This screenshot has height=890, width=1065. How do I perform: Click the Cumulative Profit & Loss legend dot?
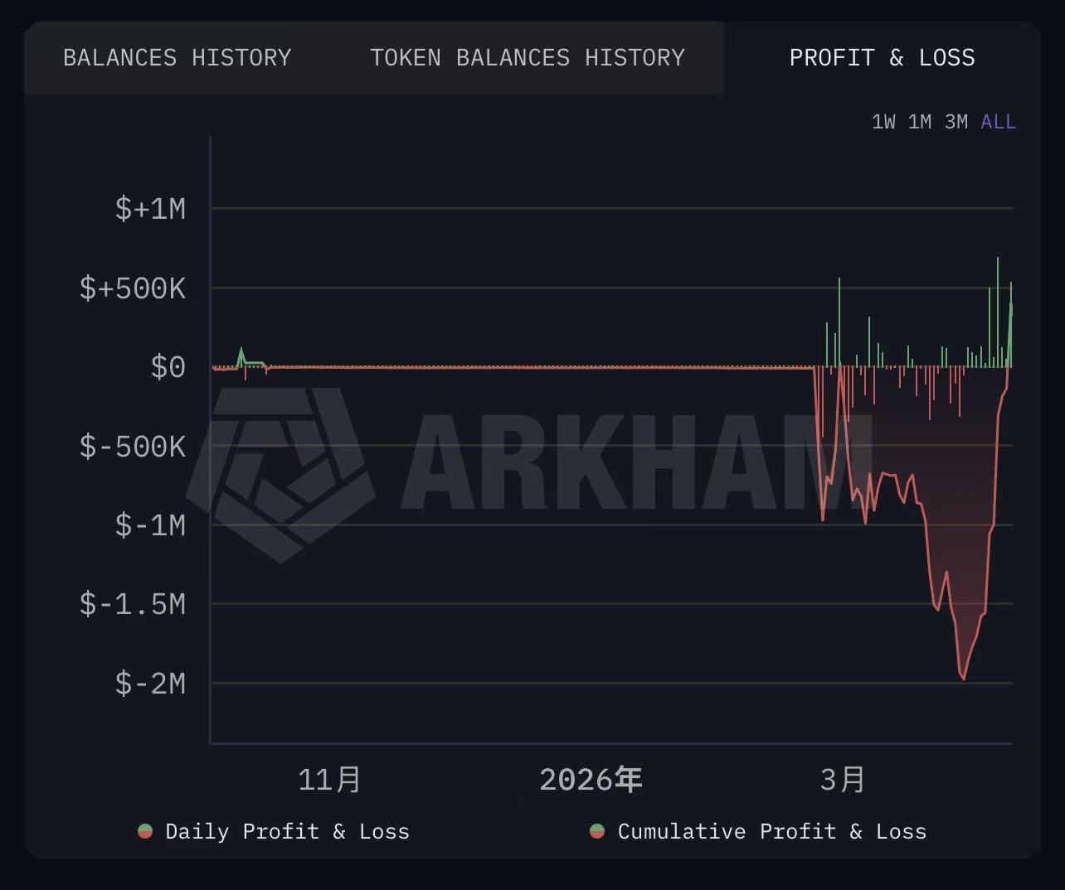point(597,831)
